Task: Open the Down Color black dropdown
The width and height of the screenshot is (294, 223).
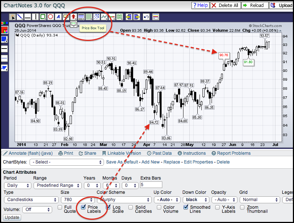Action: click(x=196, y=200)
